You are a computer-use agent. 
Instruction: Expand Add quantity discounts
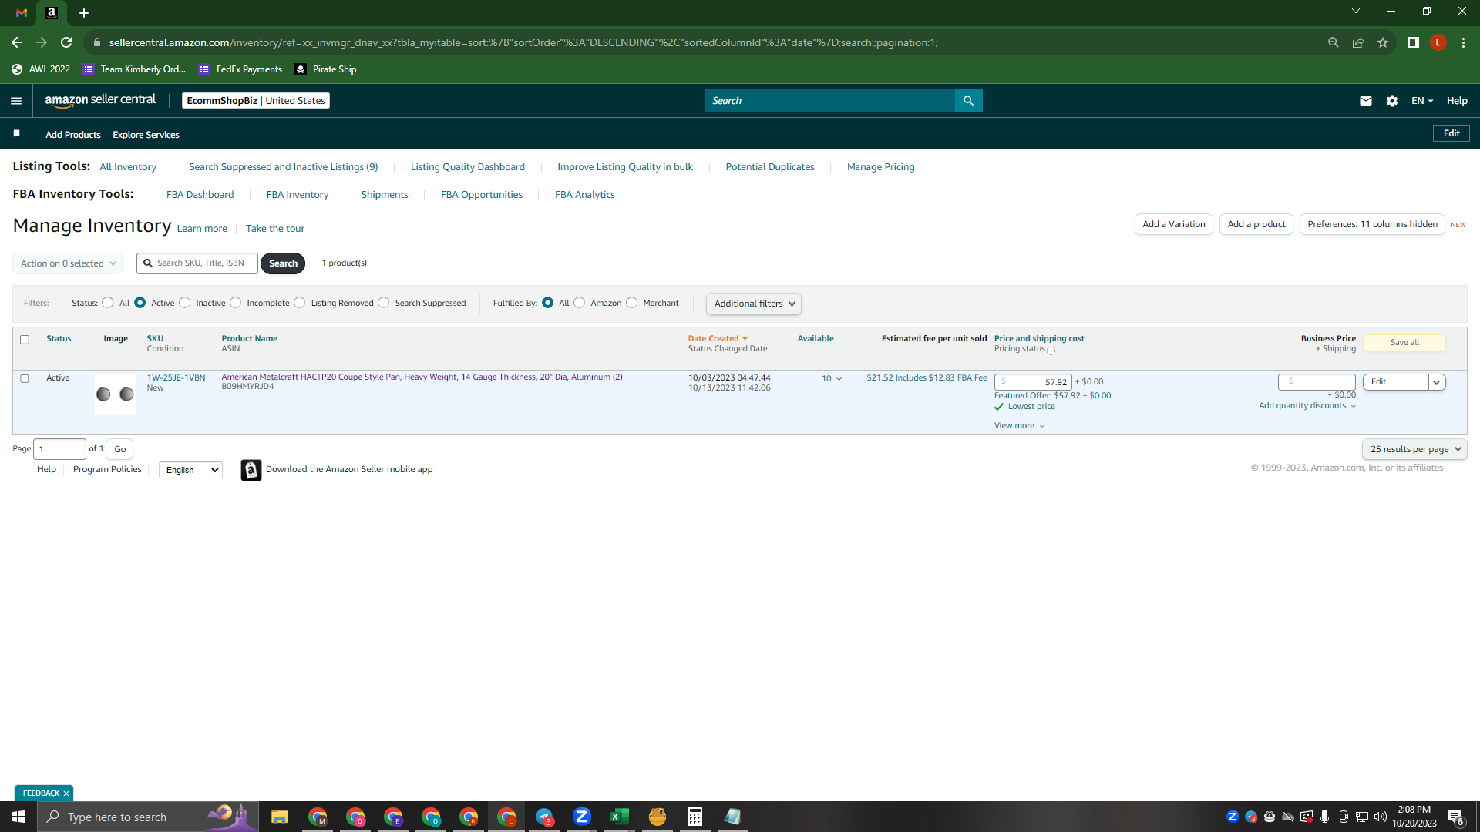[x=1307, y=406]
